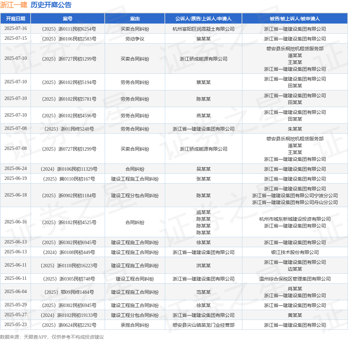Click the date 2025-06-18
Viewport: 348px width, 340px height.
pos(16,195)
